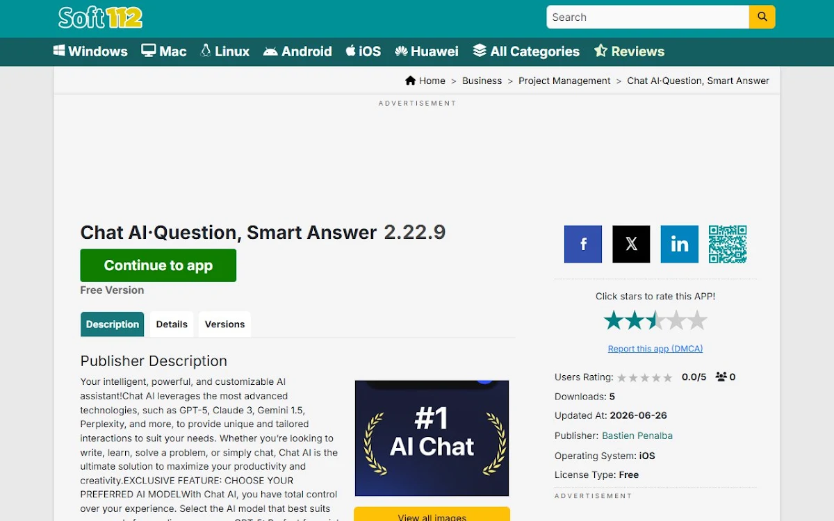Open the Windows category
This screenshot has width=834, height=521.
click(90, 51)
